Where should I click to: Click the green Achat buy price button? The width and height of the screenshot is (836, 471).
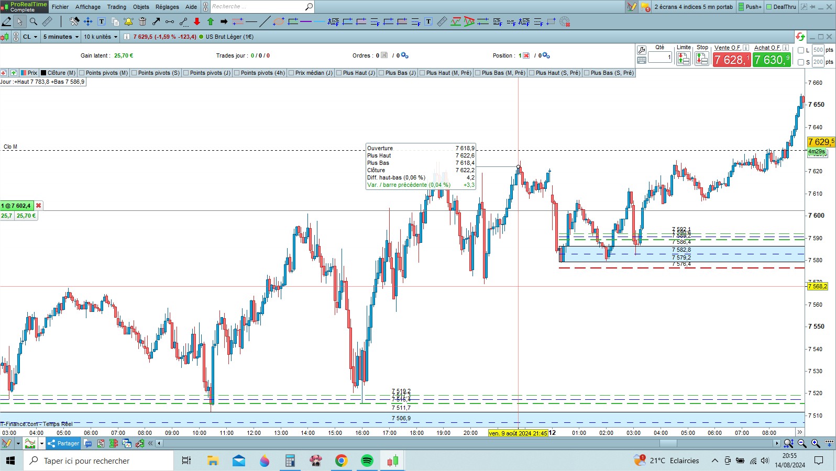tap(772, 60)
